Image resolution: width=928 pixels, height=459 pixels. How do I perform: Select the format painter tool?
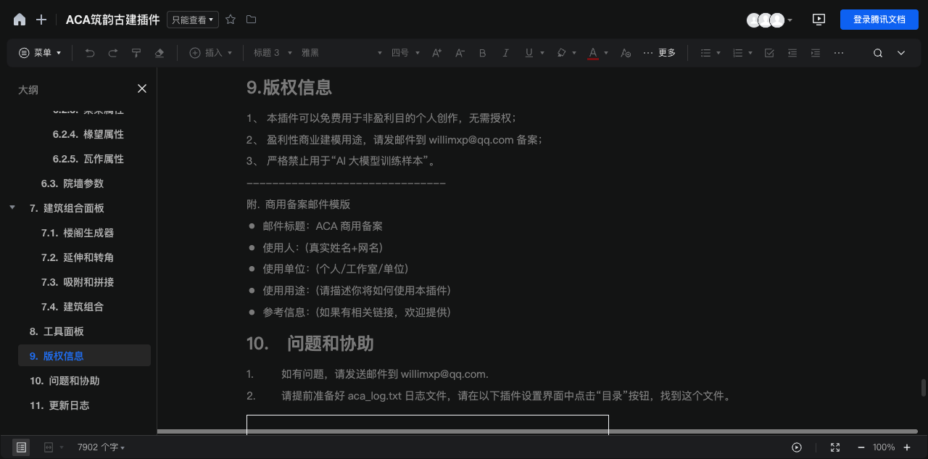pos(136,53)
